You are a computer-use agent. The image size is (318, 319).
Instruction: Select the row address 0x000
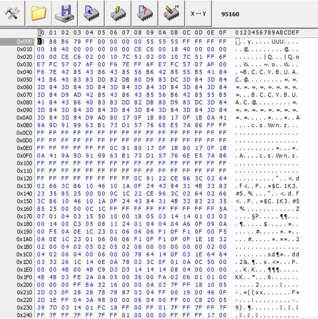point(25,42)
